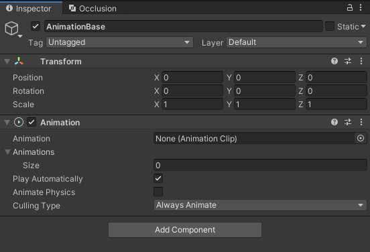Click the Scale Y field
This screenshot has height=252, width=370.
tap(265, 105)
